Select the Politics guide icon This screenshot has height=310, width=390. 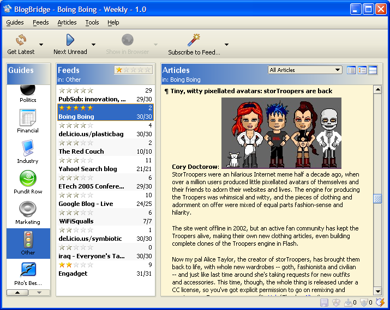[28, 90]
